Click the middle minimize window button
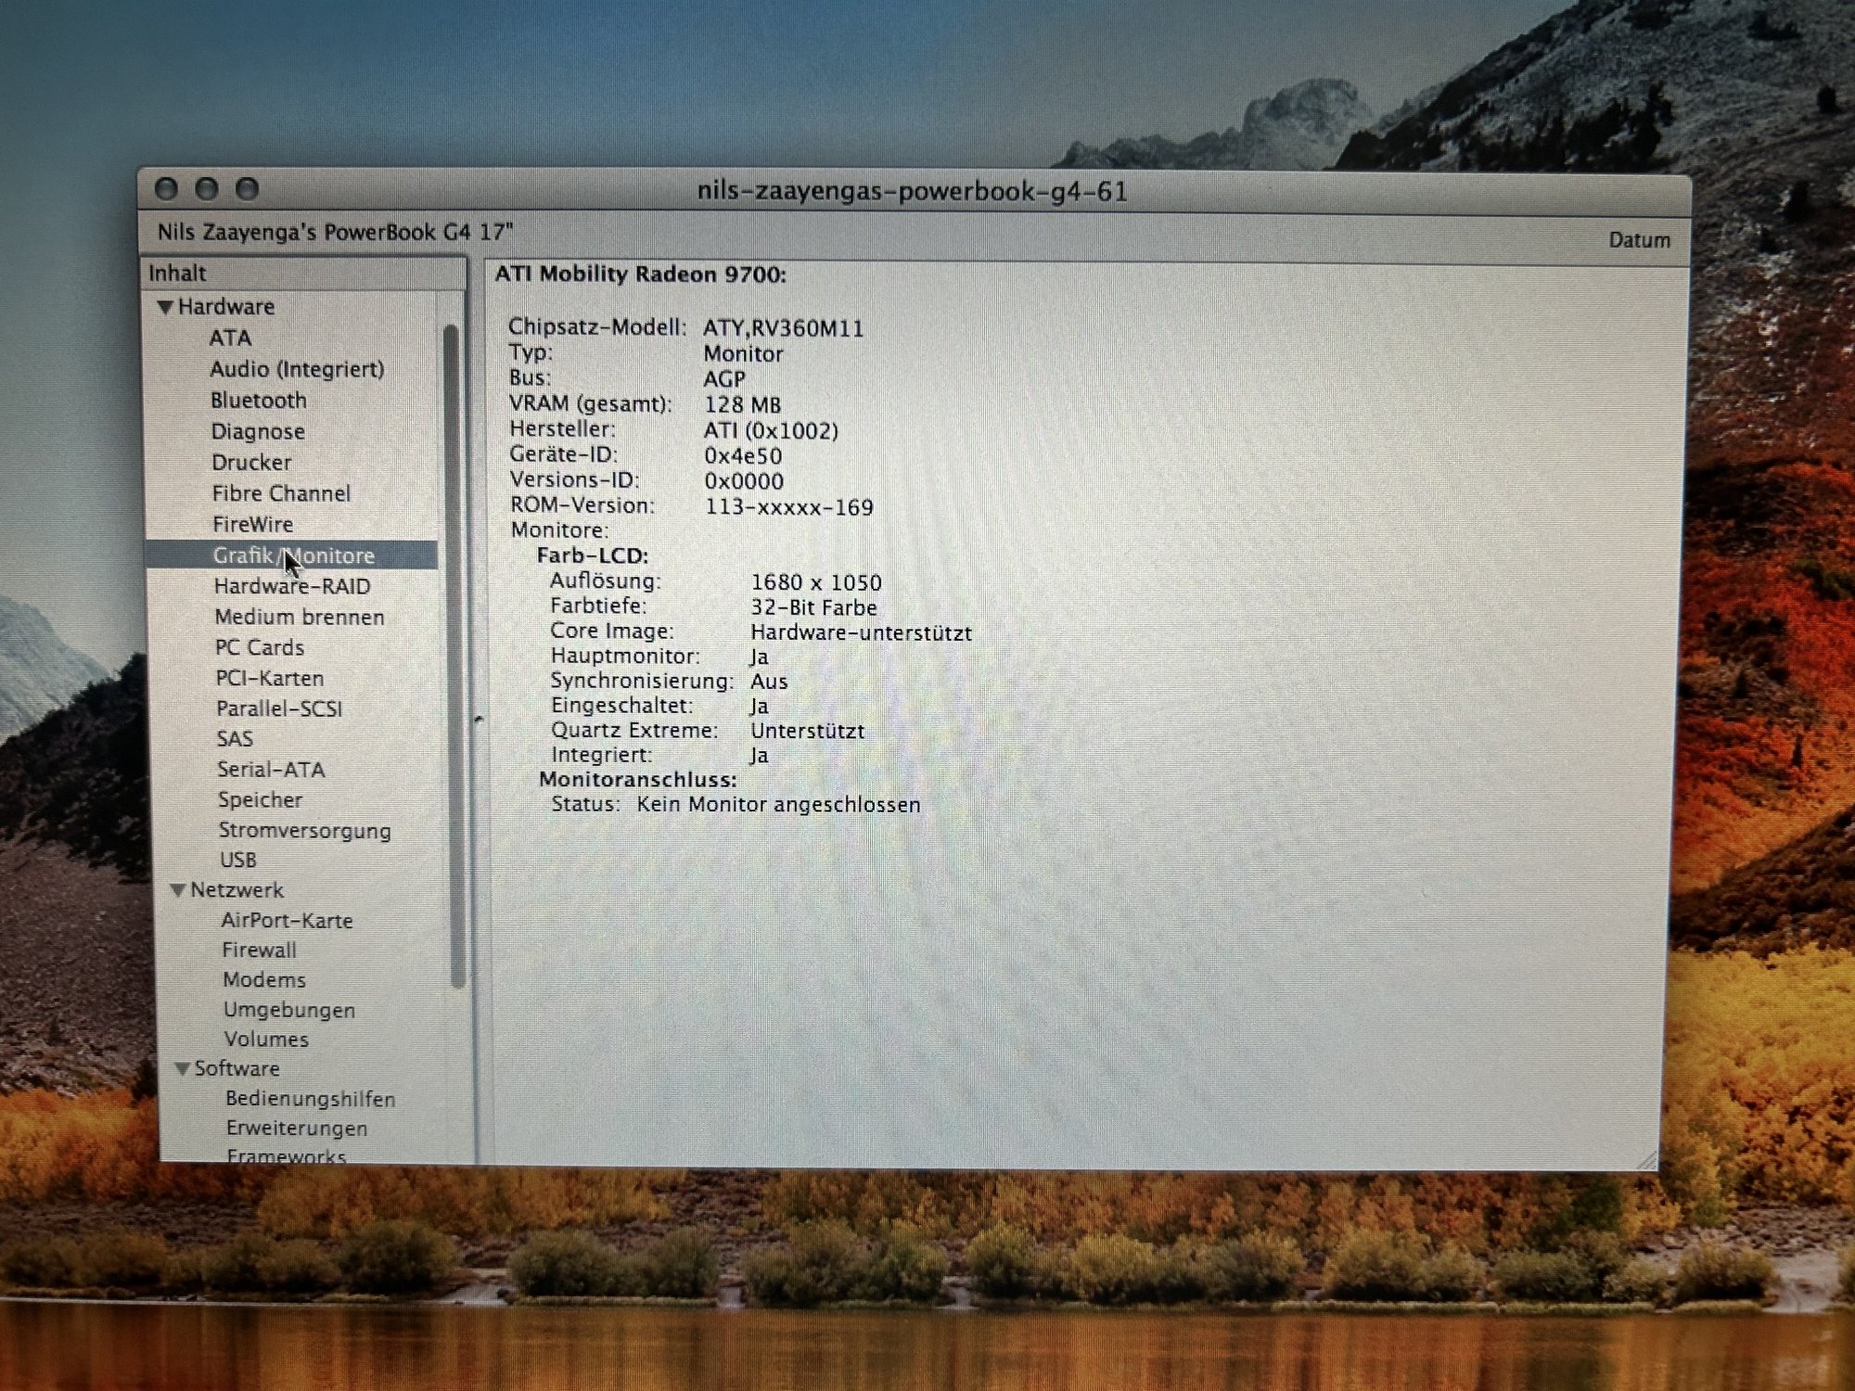Viewport: 1855px width, 1391px height. 207,189
